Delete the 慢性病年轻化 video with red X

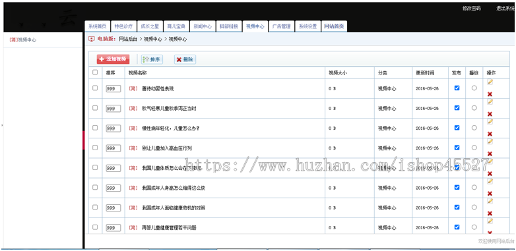click(490, 134)
